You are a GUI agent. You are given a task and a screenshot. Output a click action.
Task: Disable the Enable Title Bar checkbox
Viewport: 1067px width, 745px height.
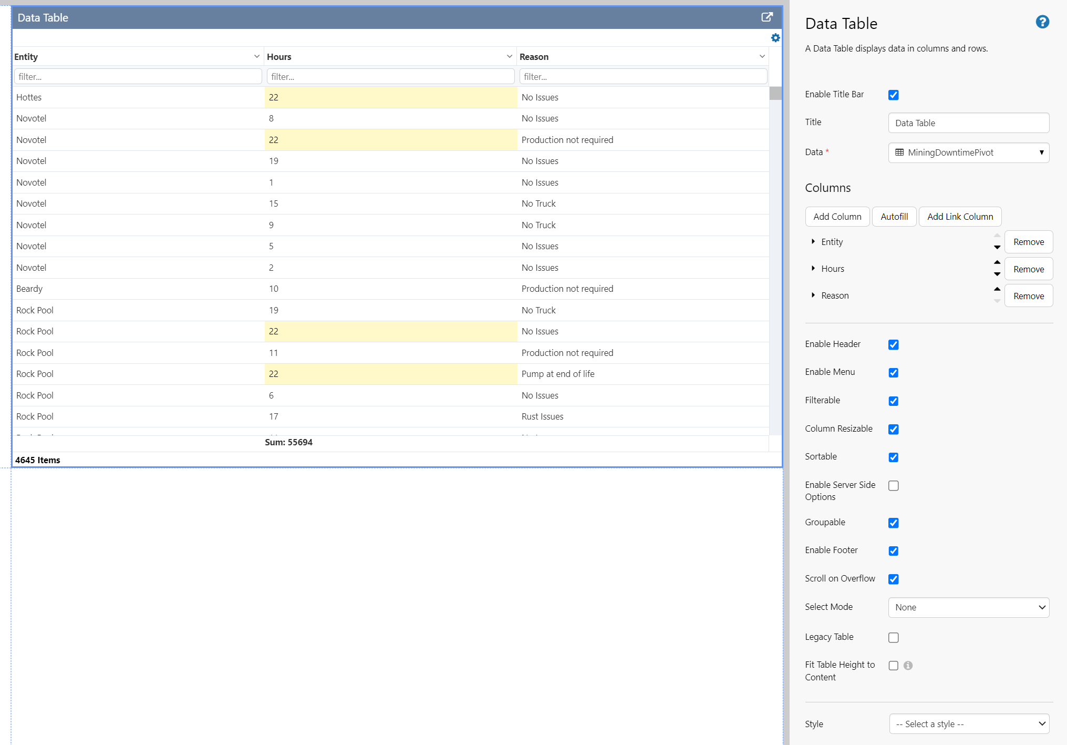point(893,95)
